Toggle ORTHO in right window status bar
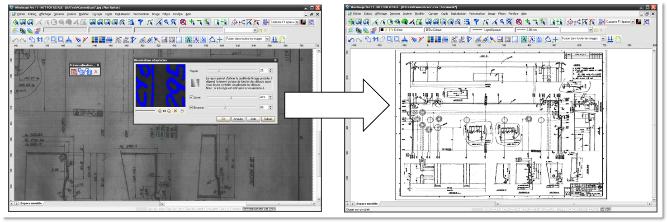667x222 pixels. pos(572,209)
